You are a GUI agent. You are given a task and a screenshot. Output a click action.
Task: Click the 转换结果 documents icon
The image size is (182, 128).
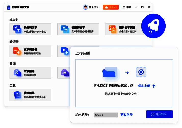click(17, 95)
